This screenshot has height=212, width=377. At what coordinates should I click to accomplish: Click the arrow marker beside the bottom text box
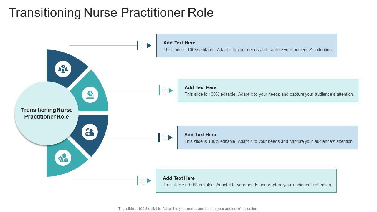pyautogui.click(x=149, y=181)
